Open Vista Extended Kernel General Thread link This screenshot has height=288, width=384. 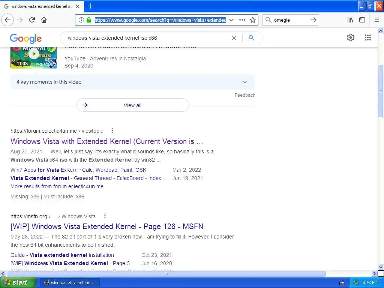(88, 178)
